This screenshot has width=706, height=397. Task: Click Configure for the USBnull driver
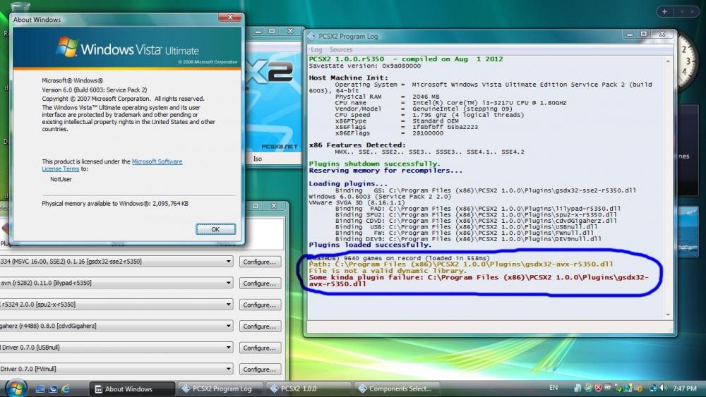[x=260, y=348]
